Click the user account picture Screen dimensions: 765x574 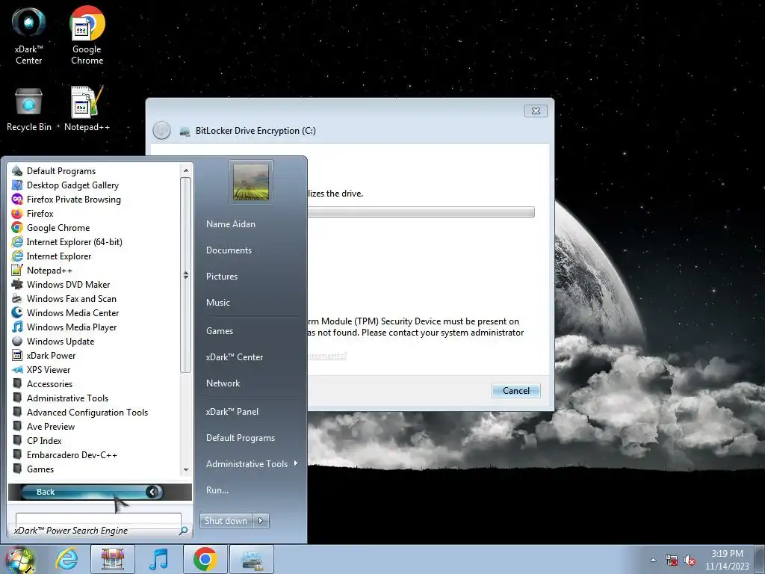pos(251,182)
